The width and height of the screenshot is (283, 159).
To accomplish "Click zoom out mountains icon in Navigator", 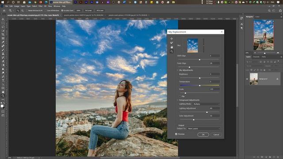I will tap(255, 53).
